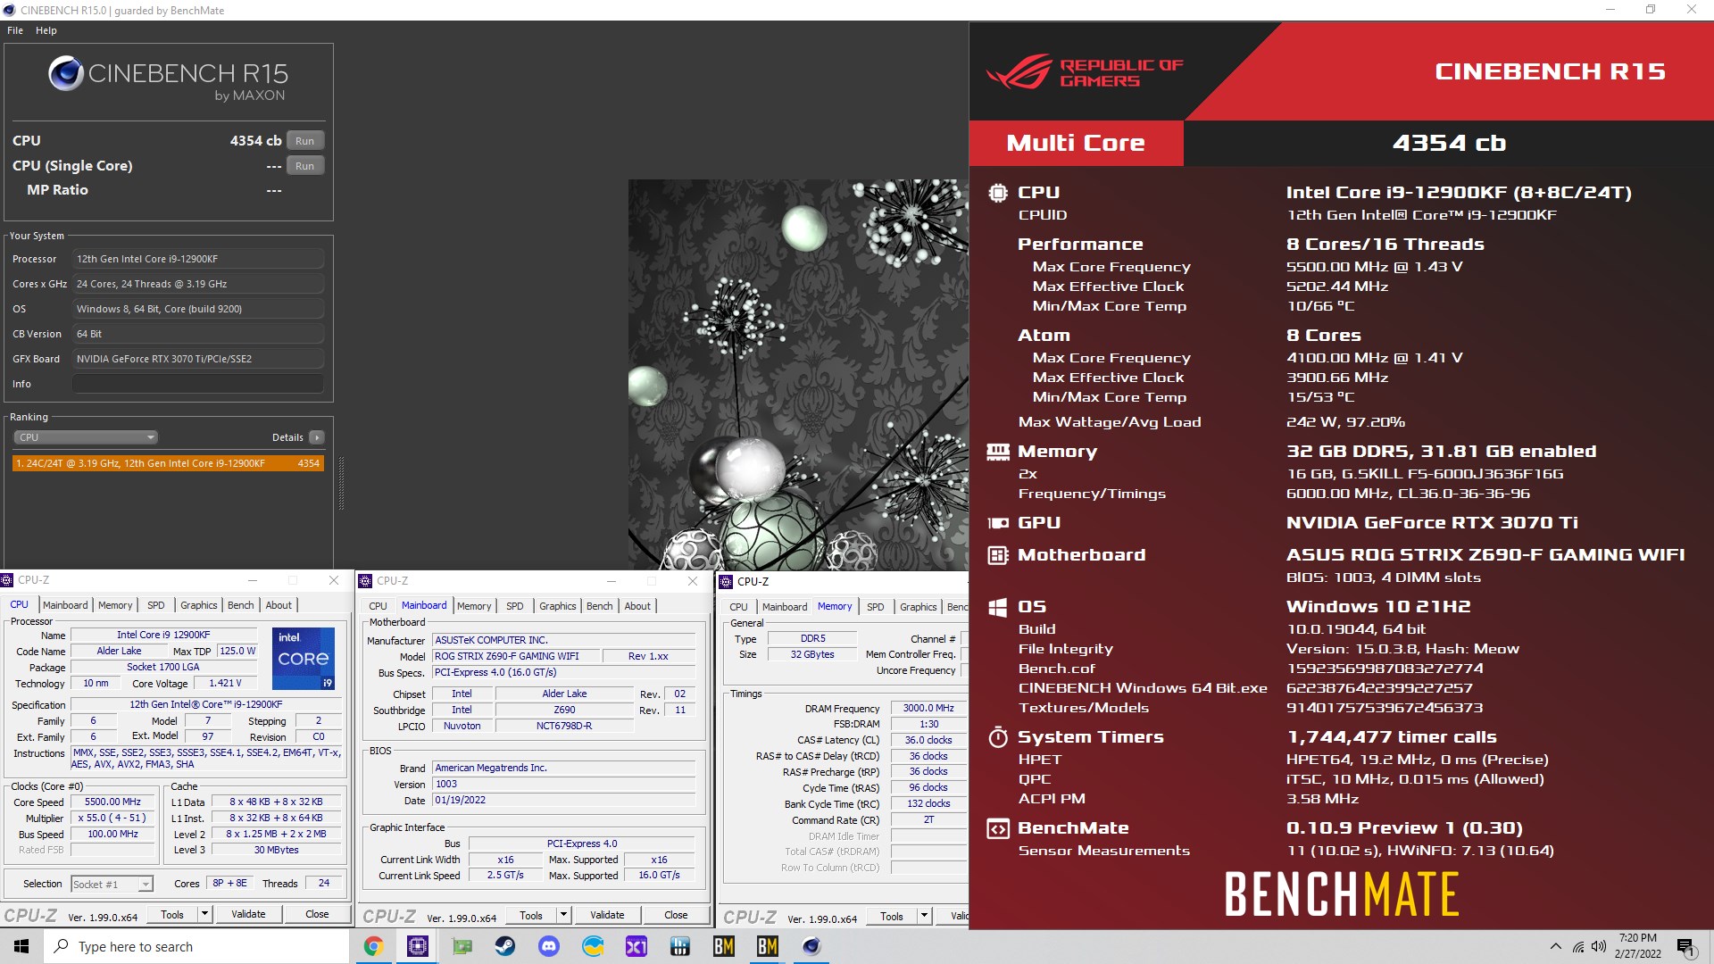
Task: Open Chrome from the taskbar
Action: pyautogui.click(x=374, y=946)
